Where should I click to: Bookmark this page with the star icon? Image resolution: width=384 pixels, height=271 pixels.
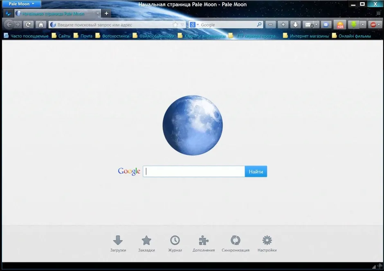click(175, 24)
